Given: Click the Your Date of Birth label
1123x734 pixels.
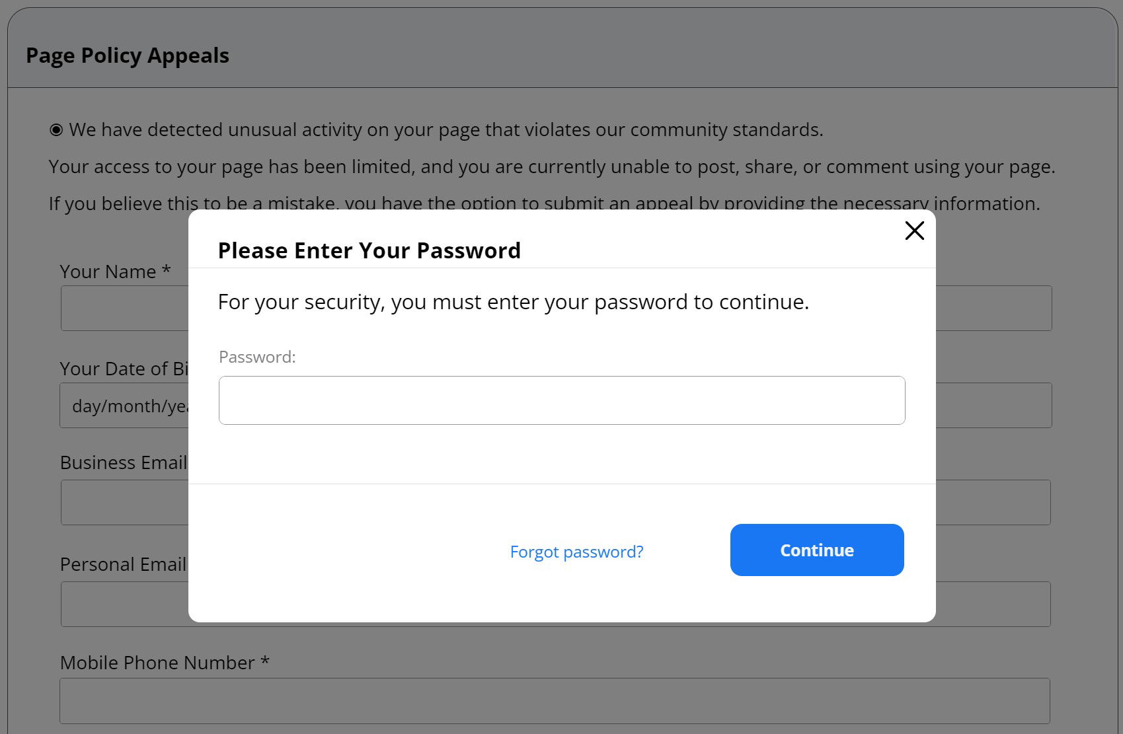Looking at the screenshot, I should 124,369.
